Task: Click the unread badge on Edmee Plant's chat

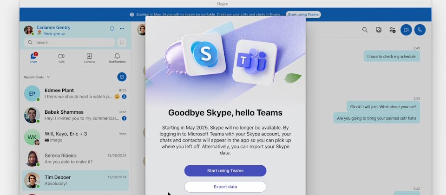Action: (124, 97)
